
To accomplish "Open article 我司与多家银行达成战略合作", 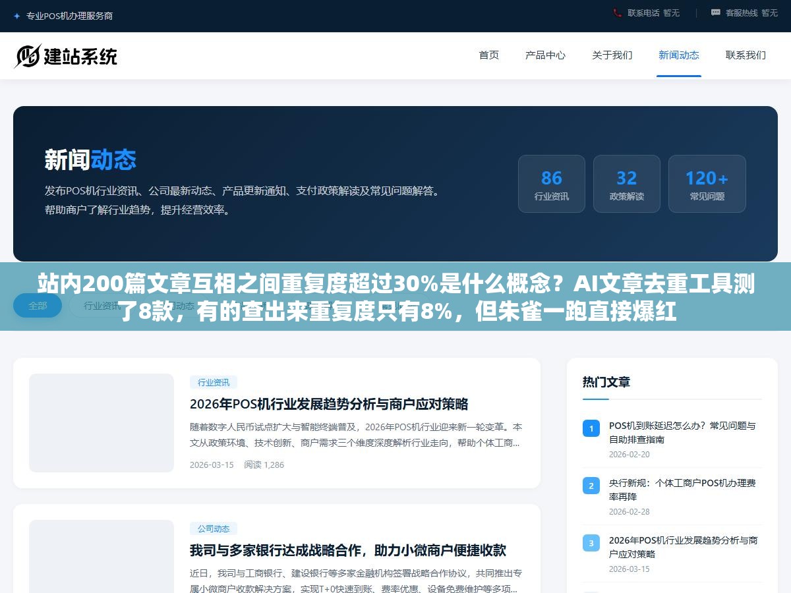I will pos(348,550).
